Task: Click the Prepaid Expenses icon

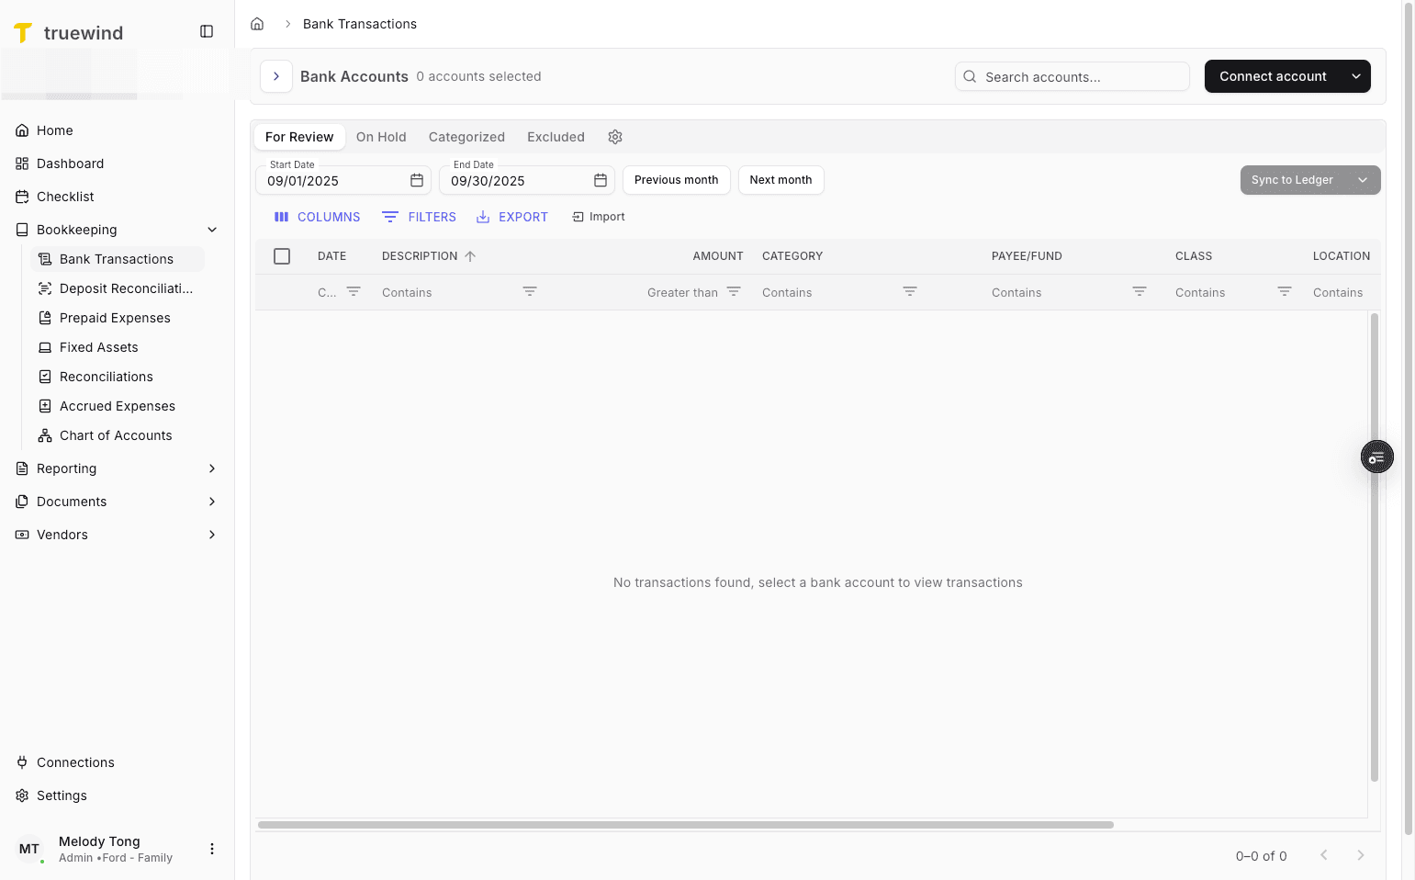Action: [45, 317]
